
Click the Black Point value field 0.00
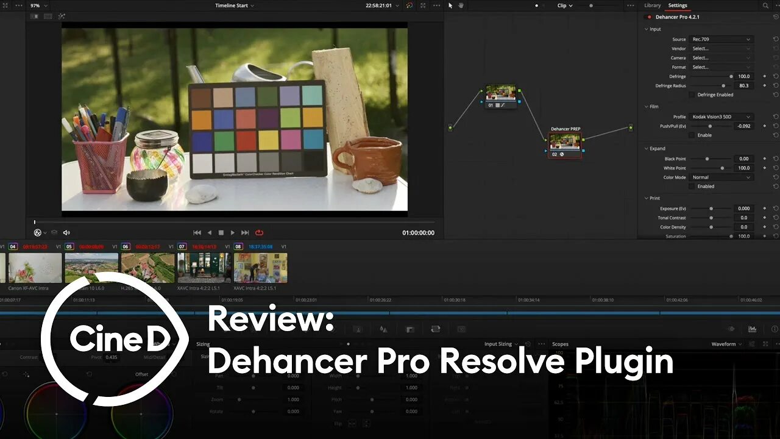(744, 159)
